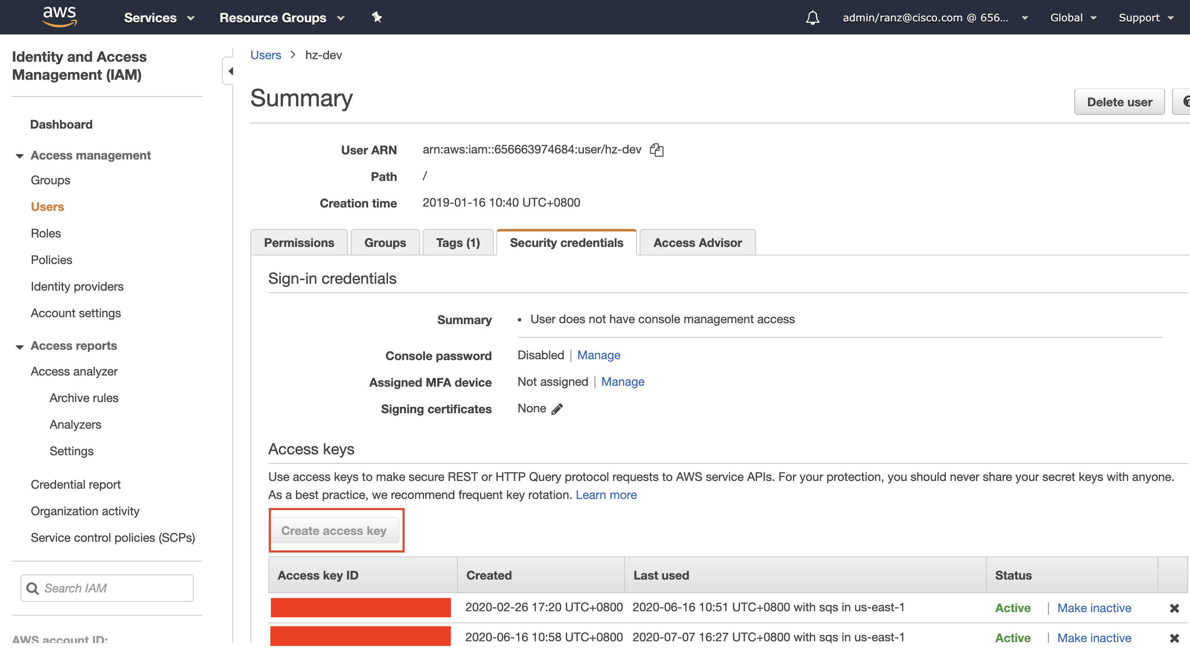This screenshot has height=649, width=1190.
Task: Open the AWS home logo
Action: tap(60, 17)
